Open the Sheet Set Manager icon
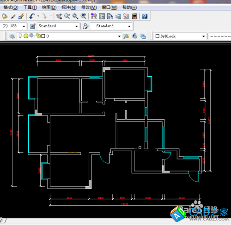231x225 pixels. point(118,16)
